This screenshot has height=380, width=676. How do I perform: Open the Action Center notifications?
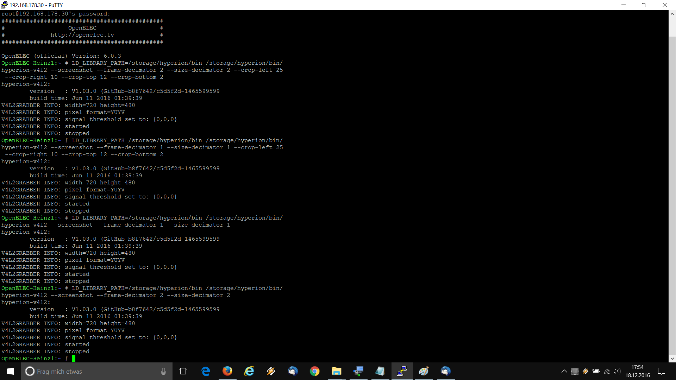coord(662,371)
